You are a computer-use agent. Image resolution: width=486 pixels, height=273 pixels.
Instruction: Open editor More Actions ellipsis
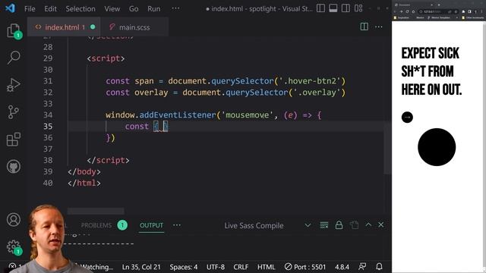pyautogui.click(x=378, y=27)
